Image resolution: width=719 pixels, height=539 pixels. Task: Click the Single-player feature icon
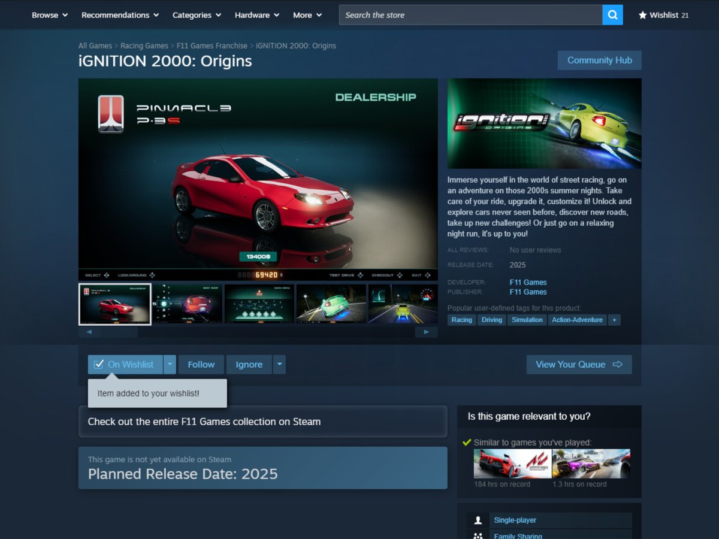click(478, 520)
